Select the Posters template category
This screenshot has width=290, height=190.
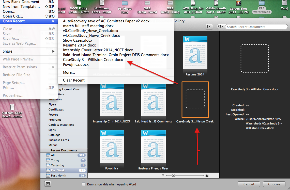click(x=53, y=115)
